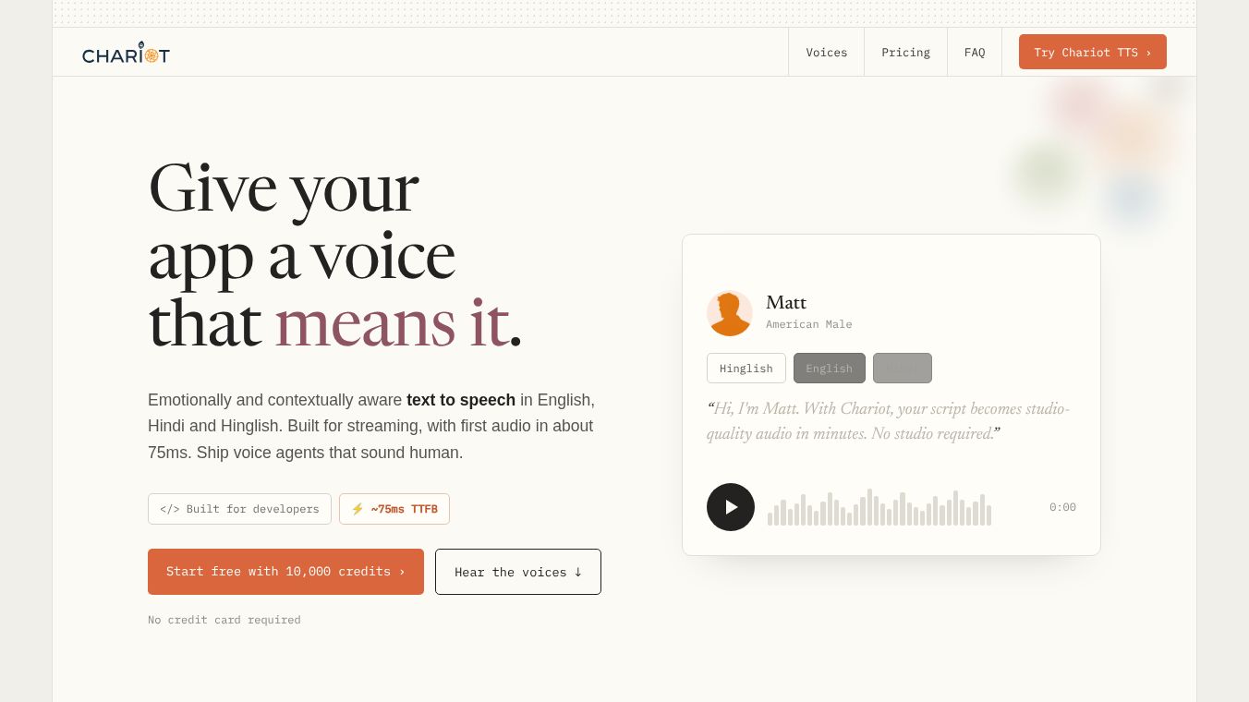Click the down arrow in Hear the voices
The width and height of the screenshot is (1249, 702).
pos(578,572)
